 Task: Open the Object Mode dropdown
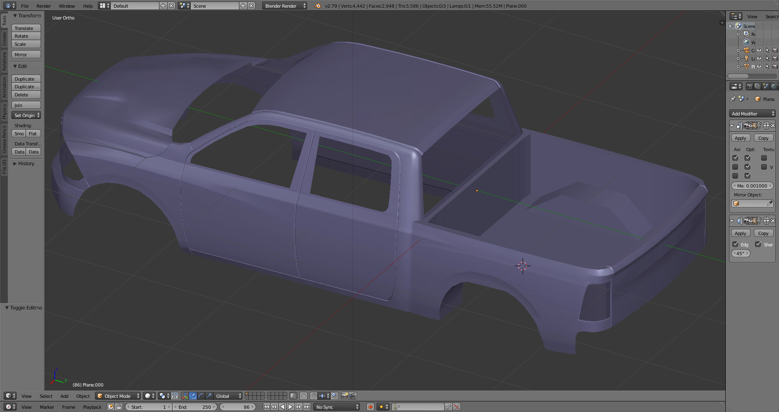pyautogui.click(x=118, y=396)
